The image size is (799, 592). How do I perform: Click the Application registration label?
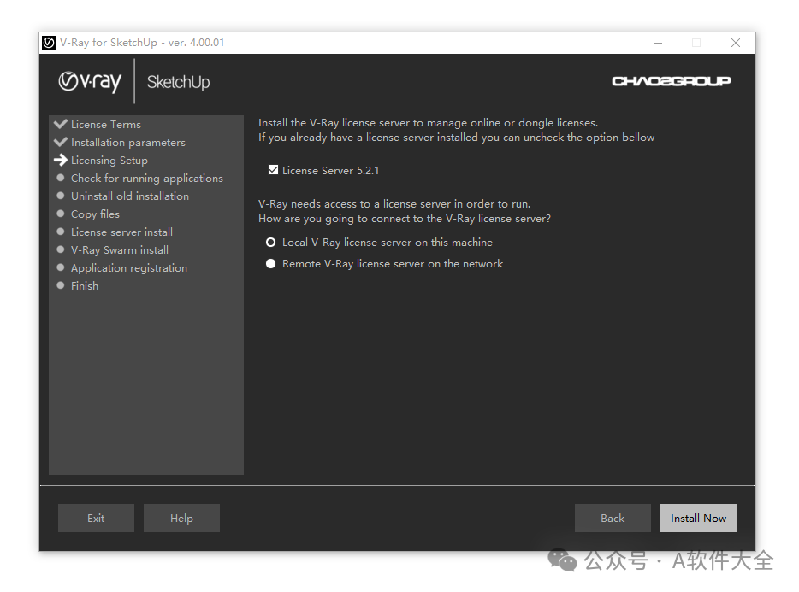pyautogui.click(x=129, y=268)
